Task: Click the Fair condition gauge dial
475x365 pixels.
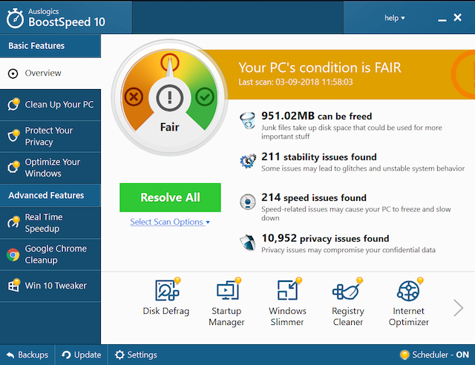Action: [170, 97]
